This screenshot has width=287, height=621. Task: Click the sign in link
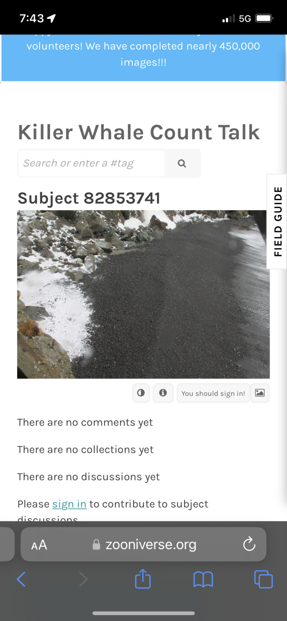coord(69,504)
